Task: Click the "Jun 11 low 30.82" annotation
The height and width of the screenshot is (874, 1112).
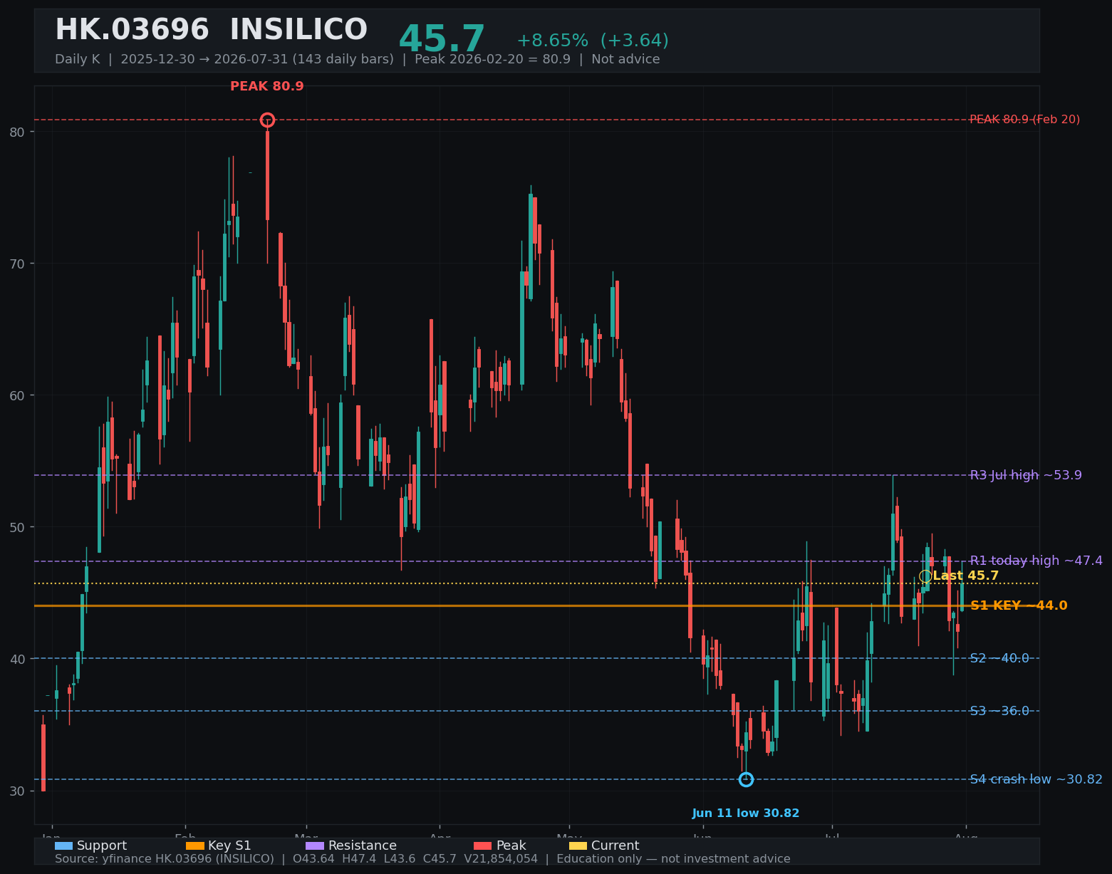Action: coord(746,813)
